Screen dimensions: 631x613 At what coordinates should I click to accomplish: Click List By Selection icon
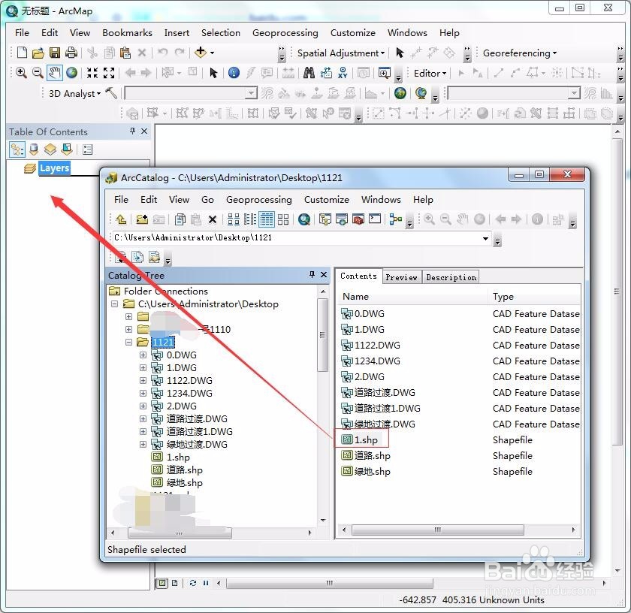coord(67,149)
